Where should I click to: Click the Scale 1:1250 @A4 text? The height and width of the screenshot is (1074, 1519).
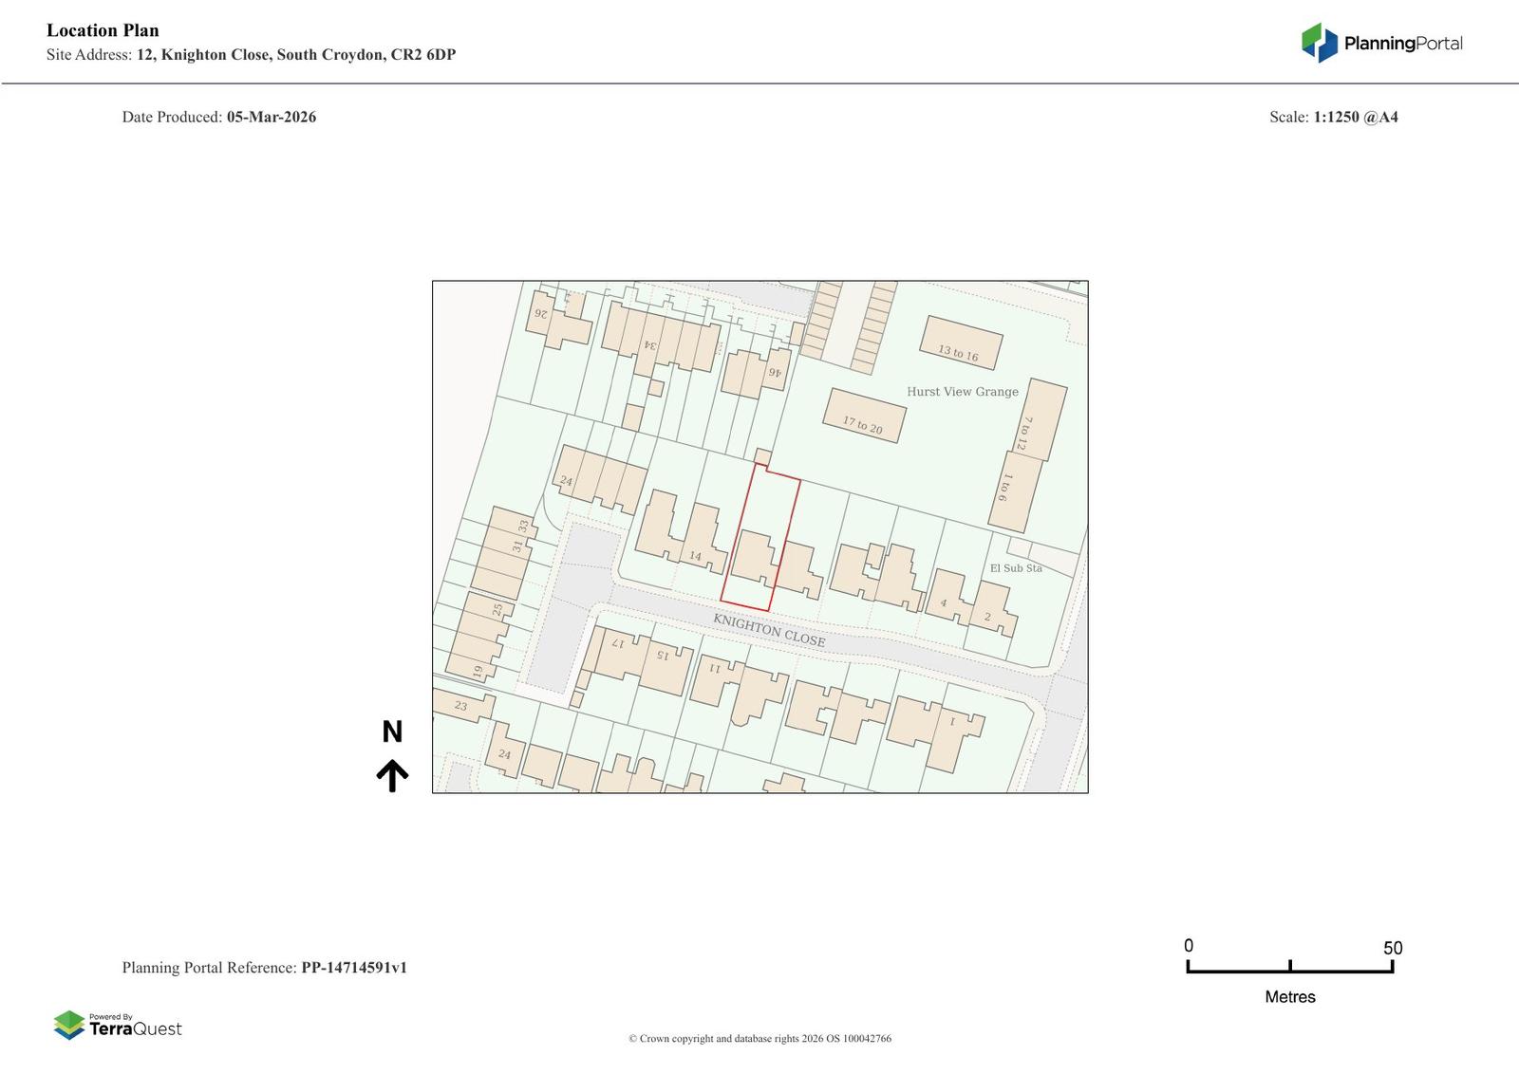(x=1333, y=117)
